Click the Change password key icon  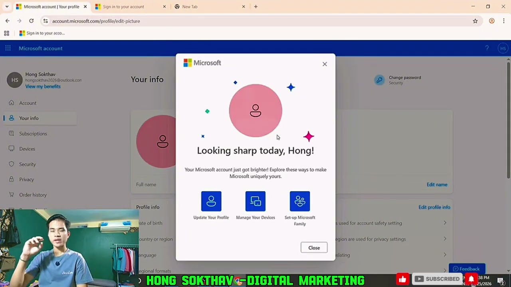379,80
